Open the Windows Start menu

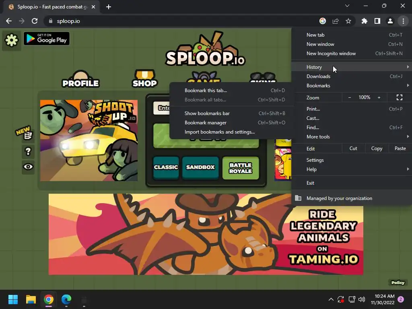pyautogui.click(x=13, y=299)
